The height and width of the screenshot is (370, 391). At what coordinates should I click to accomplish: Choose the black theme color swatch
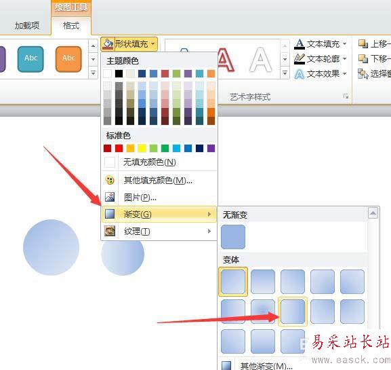[119, 74]
